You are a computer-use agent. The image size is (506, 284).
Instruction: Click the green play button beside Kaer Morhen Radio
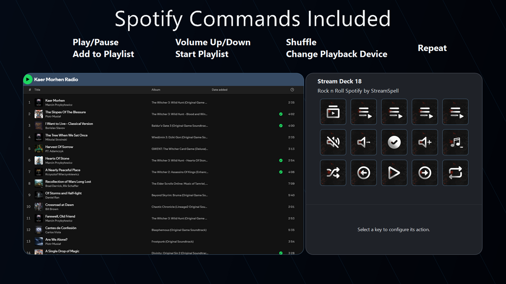pos(28,80)
